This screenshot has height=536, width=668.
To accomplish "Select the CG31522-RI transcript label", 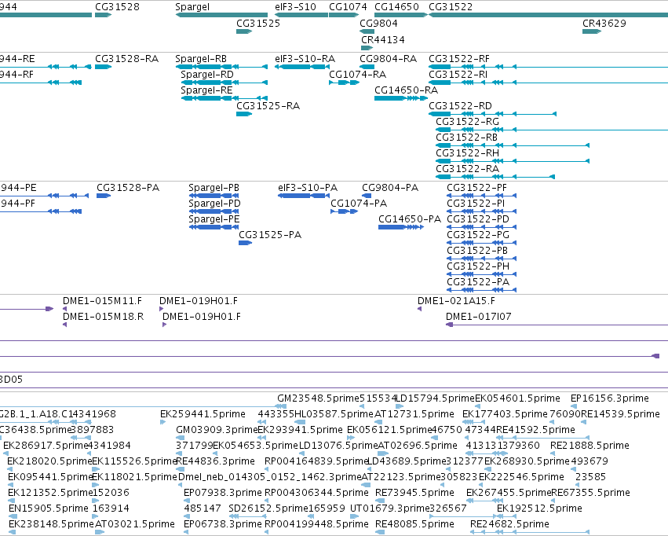I will [x=458, y=74].
